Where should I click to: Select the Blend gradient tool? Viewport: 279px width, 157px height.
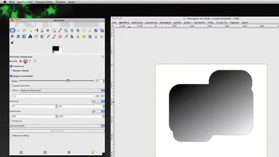coord(42,37)
